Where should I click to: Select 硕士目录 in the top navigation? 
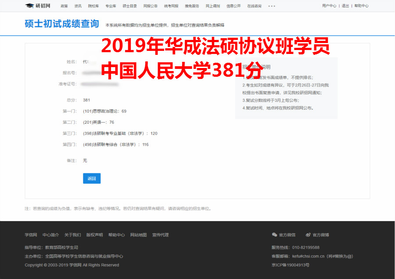click(130, 6)
